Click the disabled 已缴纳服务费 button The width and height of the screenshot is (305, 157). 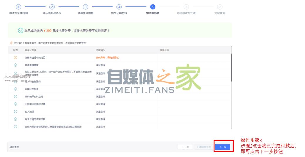(204, 147)
